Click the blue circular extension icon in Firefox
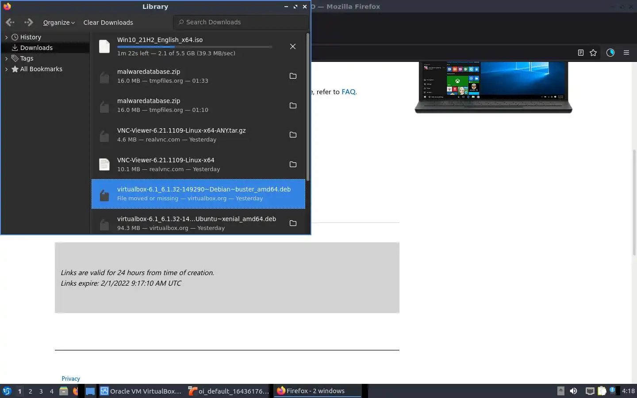This screenshot has width=637, height=398. tap(610, 53)
